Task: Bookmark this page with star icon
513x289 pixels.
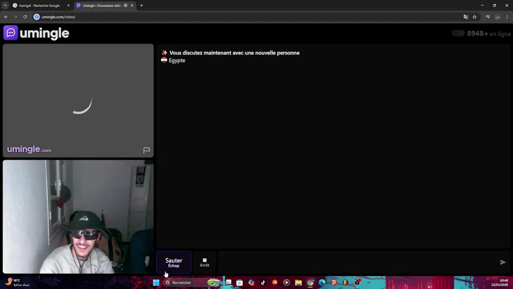Action: point(475,17)
